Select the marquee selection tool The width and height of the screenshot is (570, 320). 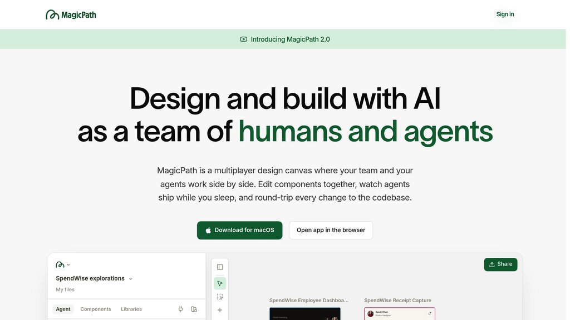point(220,297)
